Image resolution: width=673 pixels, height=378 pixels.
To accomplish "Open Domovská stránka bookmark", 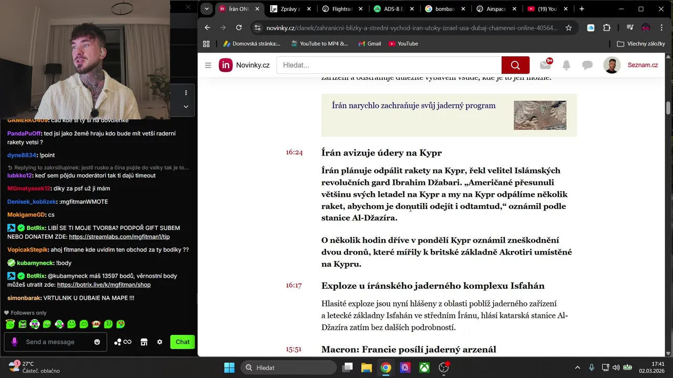I will pos(251,44).
